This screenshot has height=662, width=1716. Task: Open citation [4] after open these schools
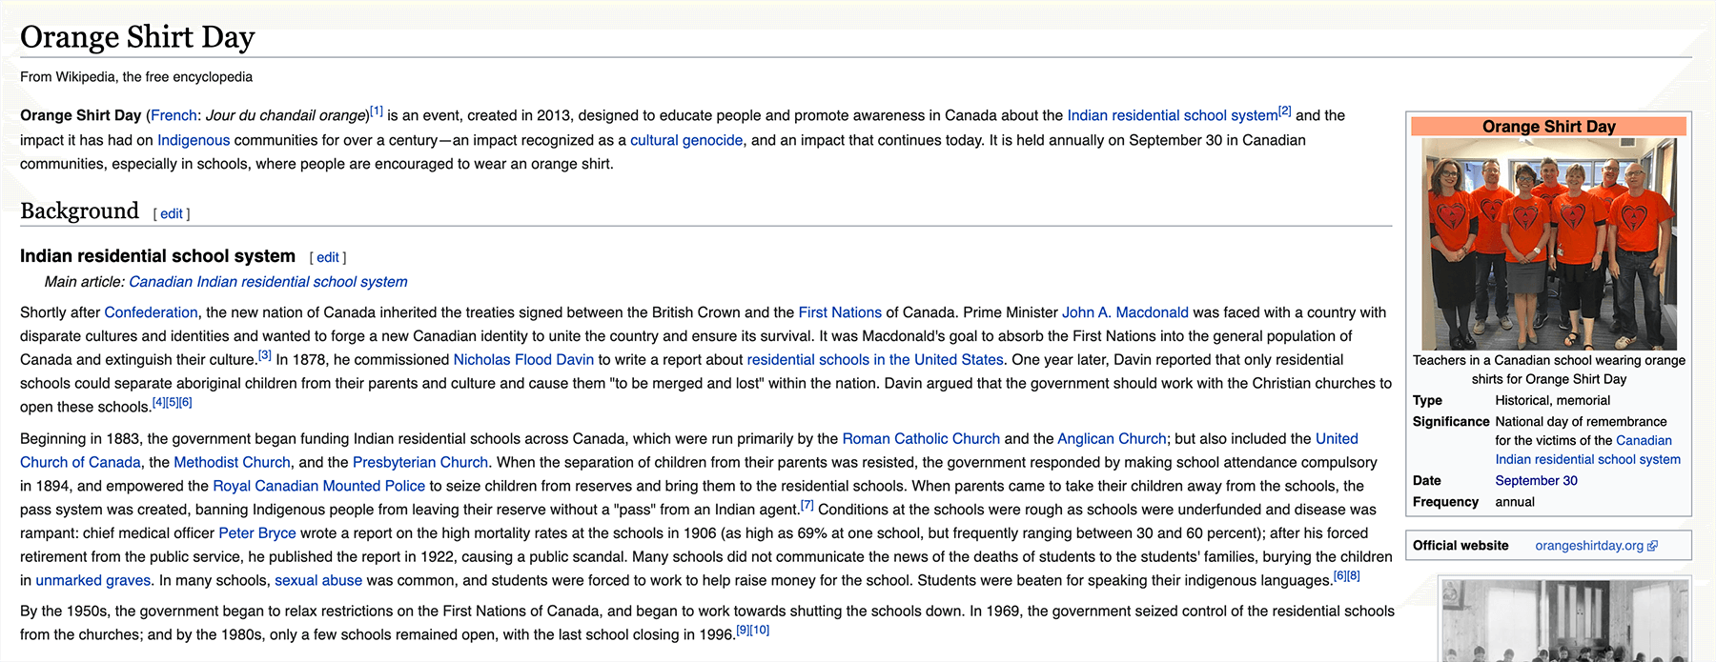(x=159, y=403)
